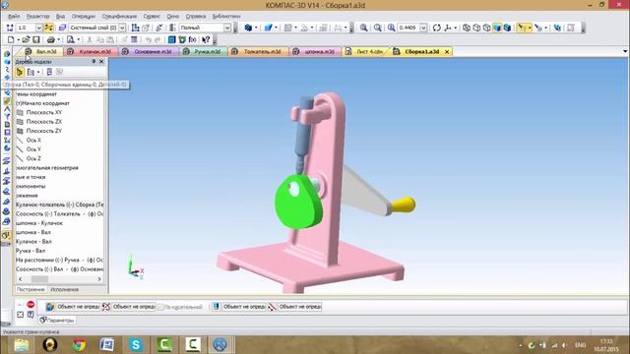Switch to the Исполнения tab
This screenshot has height=354, width=630.
(64, 289)
